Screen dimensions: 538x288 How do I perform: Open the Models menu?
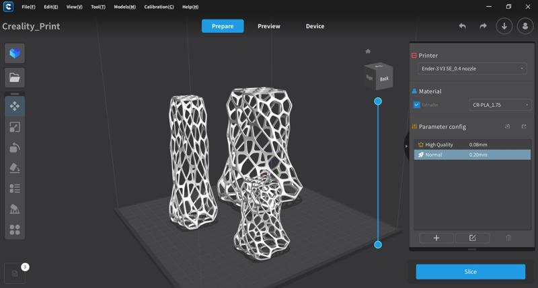click(x=125, y=7)
